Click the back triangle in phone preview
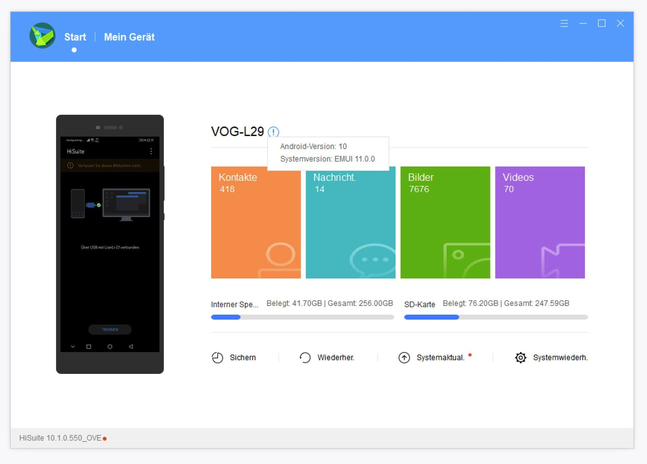Image resolution: width=647 pixels, height=464 pixels. [131, 346]
